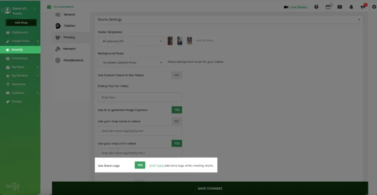Screen dimensions: 377x195
Task: Click the Ending Text for Video field
Action: tap(140, 97)
